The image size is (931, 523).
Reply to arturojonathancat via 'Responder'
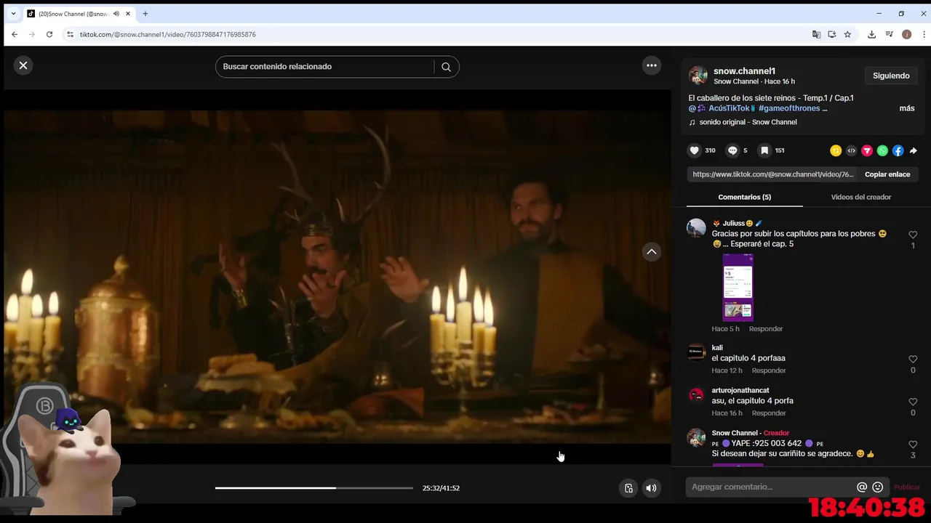click(769, 413)
